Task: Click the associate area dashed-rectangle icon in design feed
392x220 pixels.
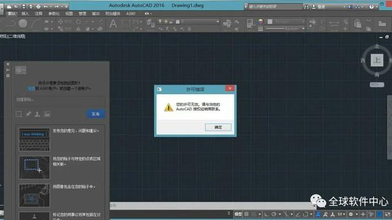Action: coord(18,114)
